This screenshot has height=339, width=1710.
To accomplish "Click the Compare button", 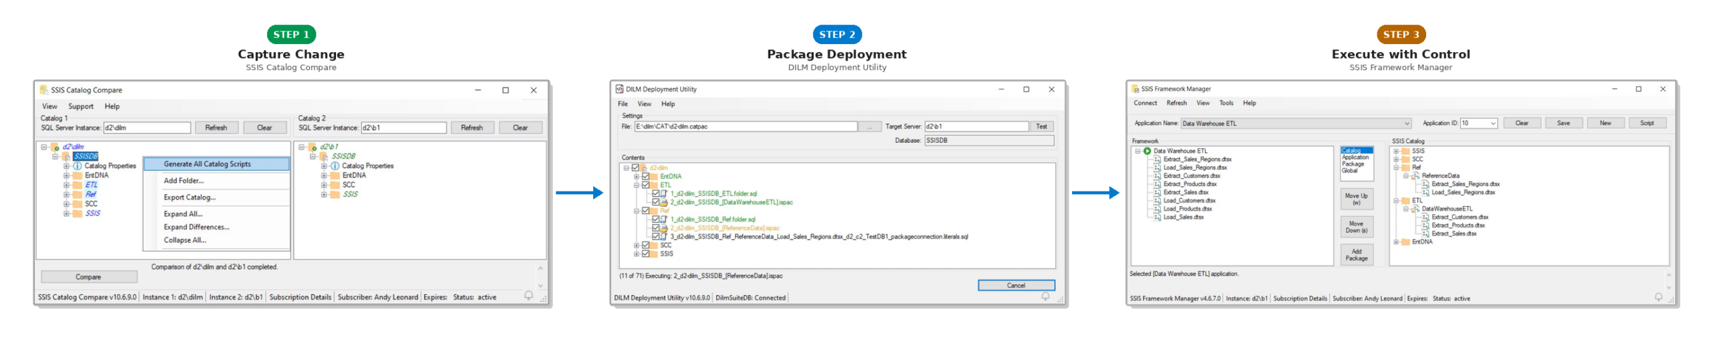I will (89, 276).
